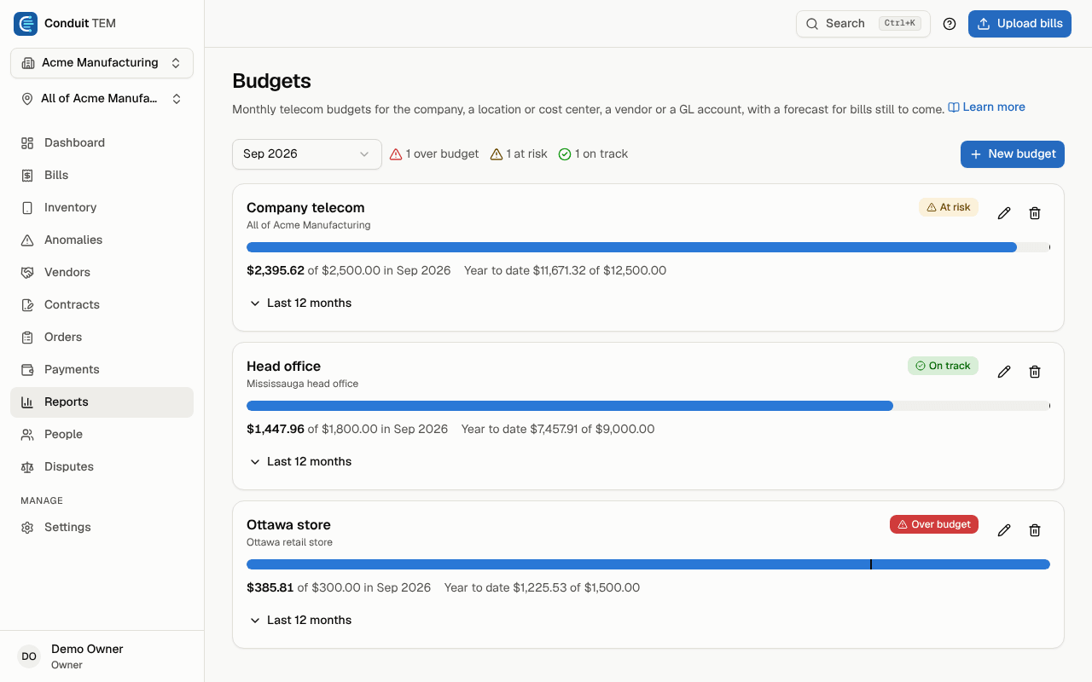Click the $2,395.62 amount

[x=276, y=271]
